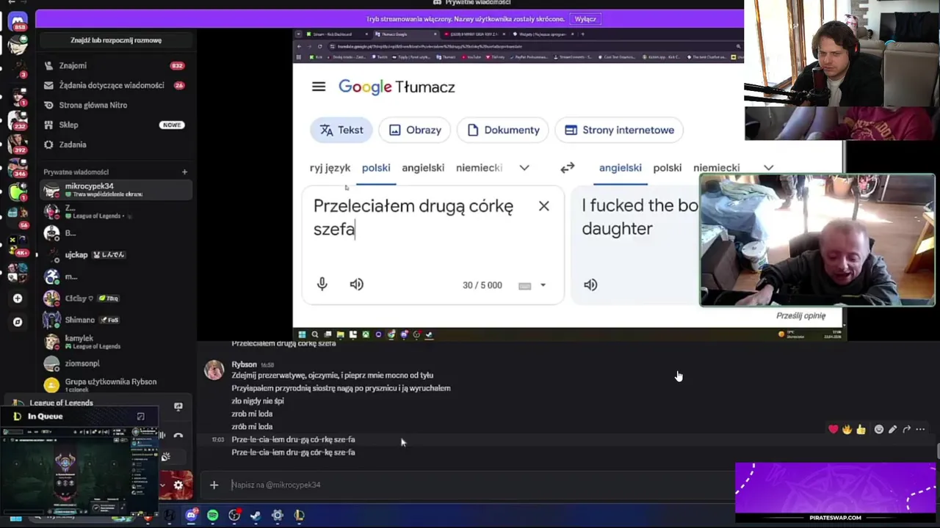
Task: Open Discord home direct messages button
Action: [18, 21]
